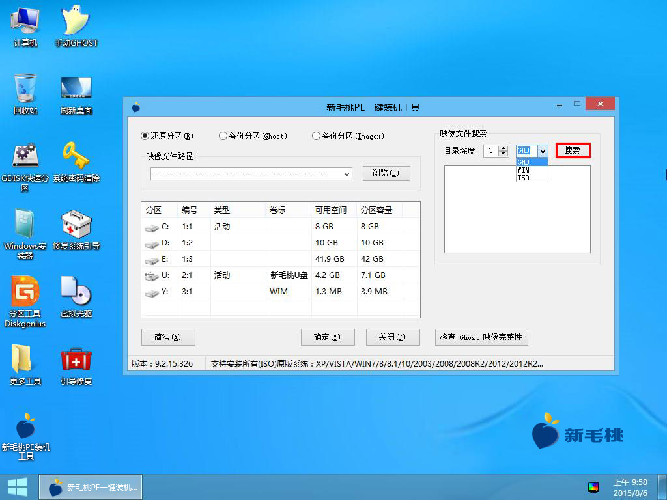Choose ISO from the file type list
The image size is (667, 500).
point(532,178)
